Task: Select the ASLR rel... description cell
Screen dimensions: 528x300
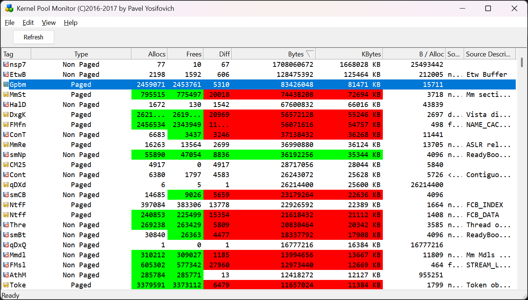Action: [x=490, y=145]
